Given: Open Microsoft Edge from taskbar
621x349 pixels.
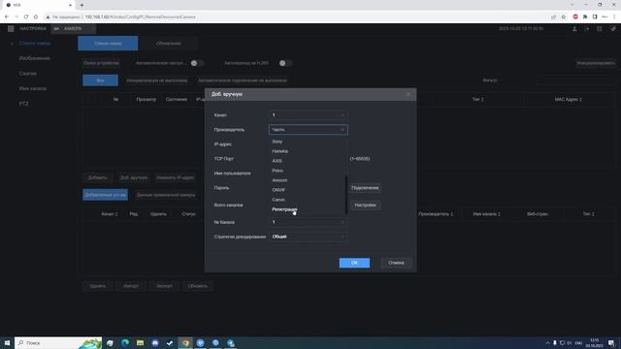Looking at the screenshot, I should pyautogui.click(x=125, y=342).
